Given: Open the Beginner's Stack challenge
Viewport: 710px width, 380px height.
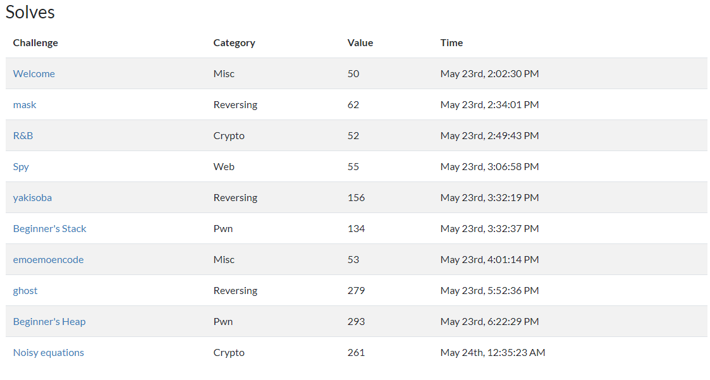Looking at the screenshot, I should click(x=49, y=229).
